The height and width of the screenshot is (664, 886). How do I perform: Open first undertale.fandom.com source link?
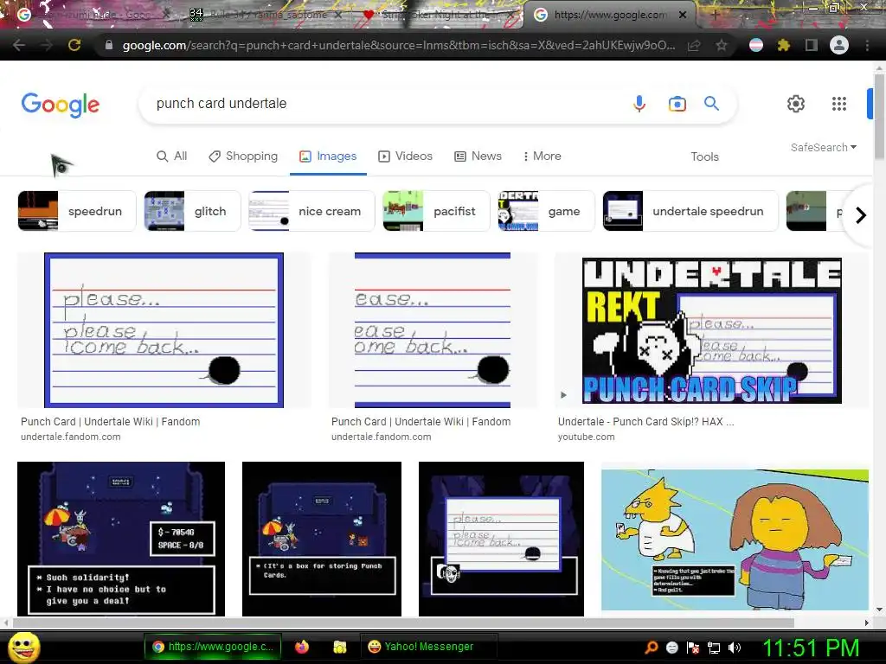(71, 437)
